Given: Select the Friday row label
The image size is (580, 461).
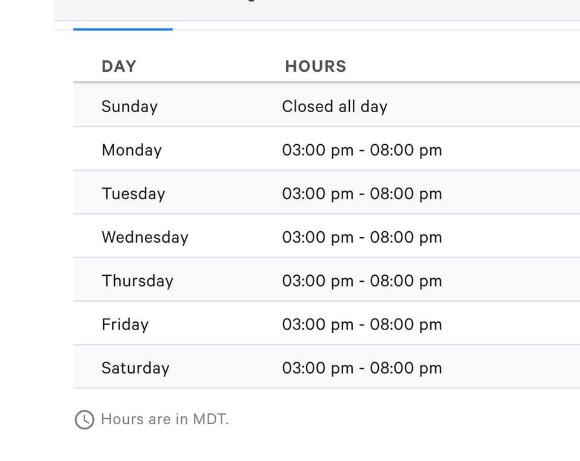Looking at the screenshot, I should coord(125,324).
